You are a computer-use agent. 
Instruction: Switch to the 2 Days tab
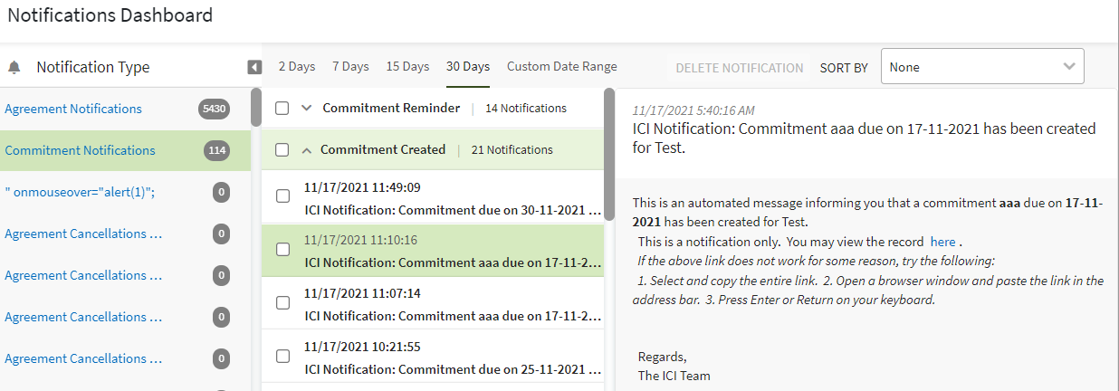click(x=296, y=67)
